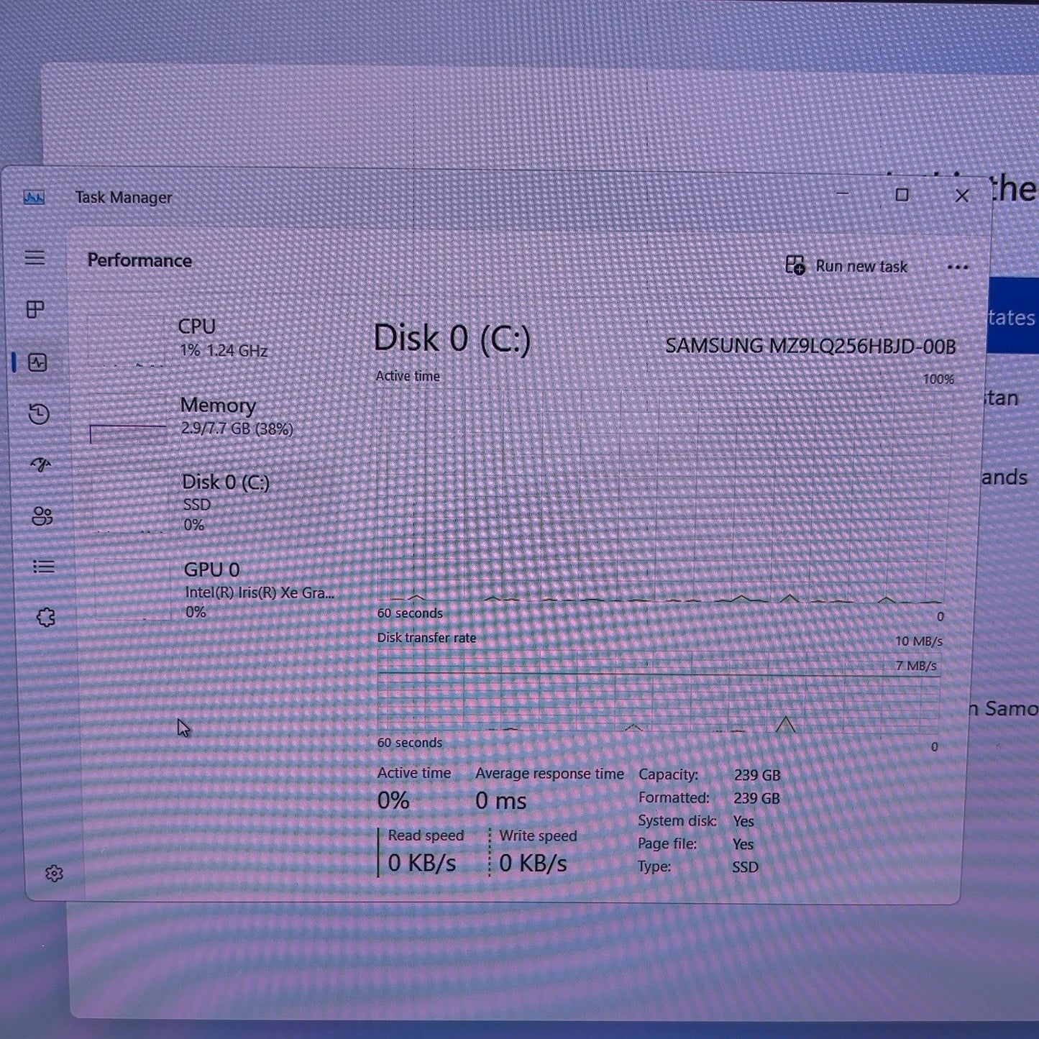Click the GPU 0 mini graph thumbnail
The width and height of the screenshot is (1039, 1039).
click(x=133, y=591)
